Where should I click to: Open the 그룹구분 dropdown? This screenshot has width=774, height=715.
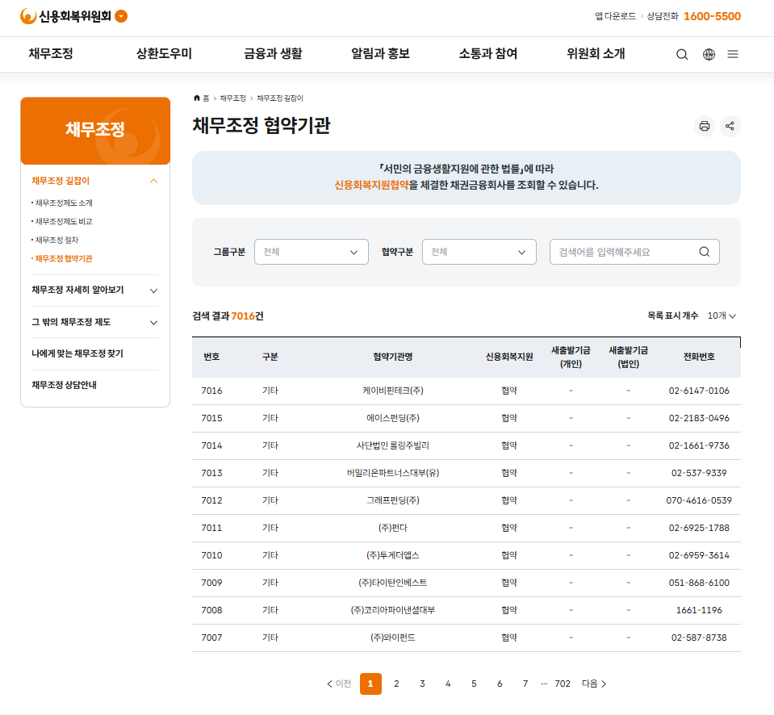312,252
